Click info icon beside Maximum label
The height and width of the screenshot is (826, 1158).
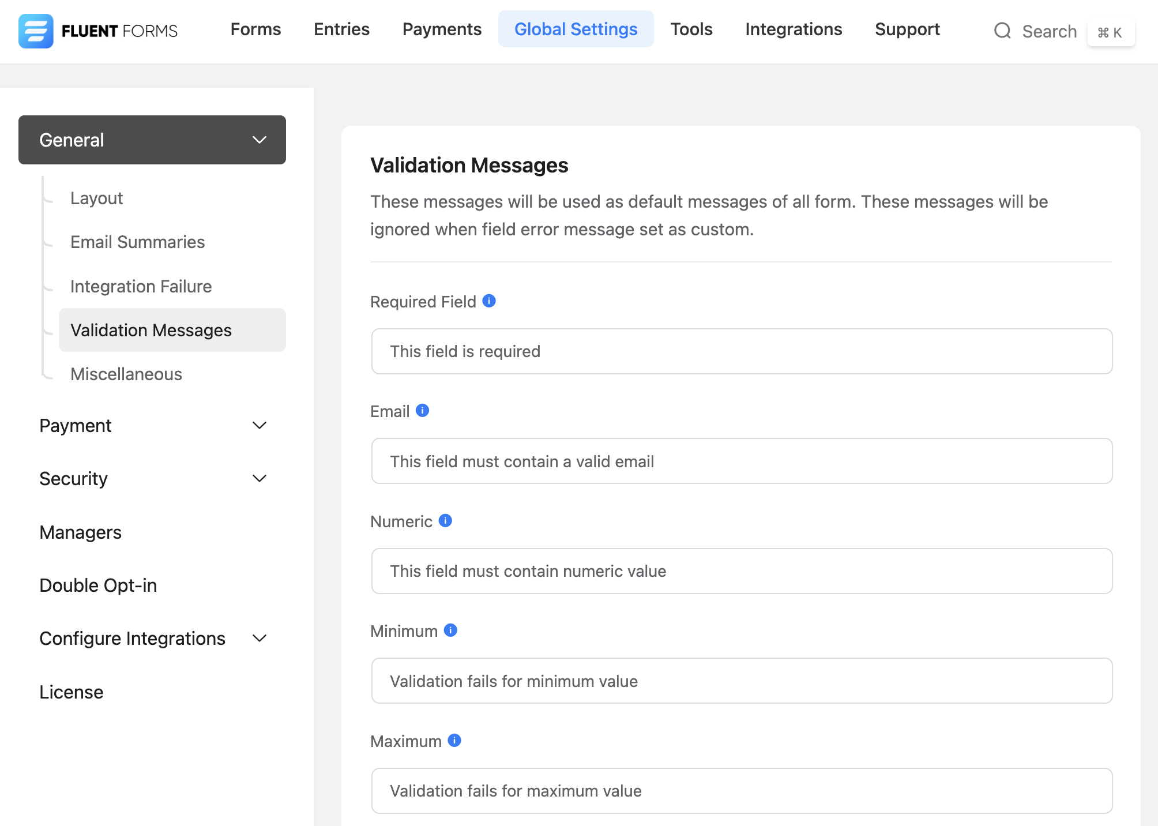[x=454, y=741]
